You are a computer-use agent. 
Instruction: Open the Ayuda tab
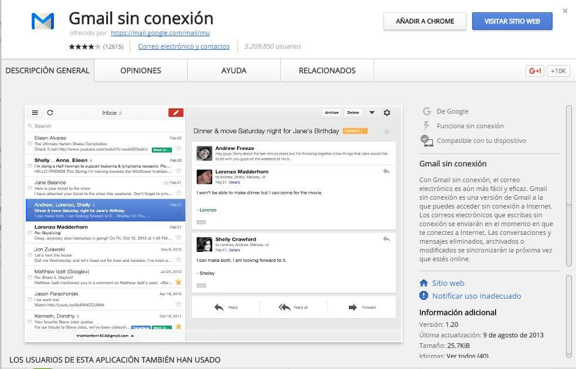[x=234, y=70]
